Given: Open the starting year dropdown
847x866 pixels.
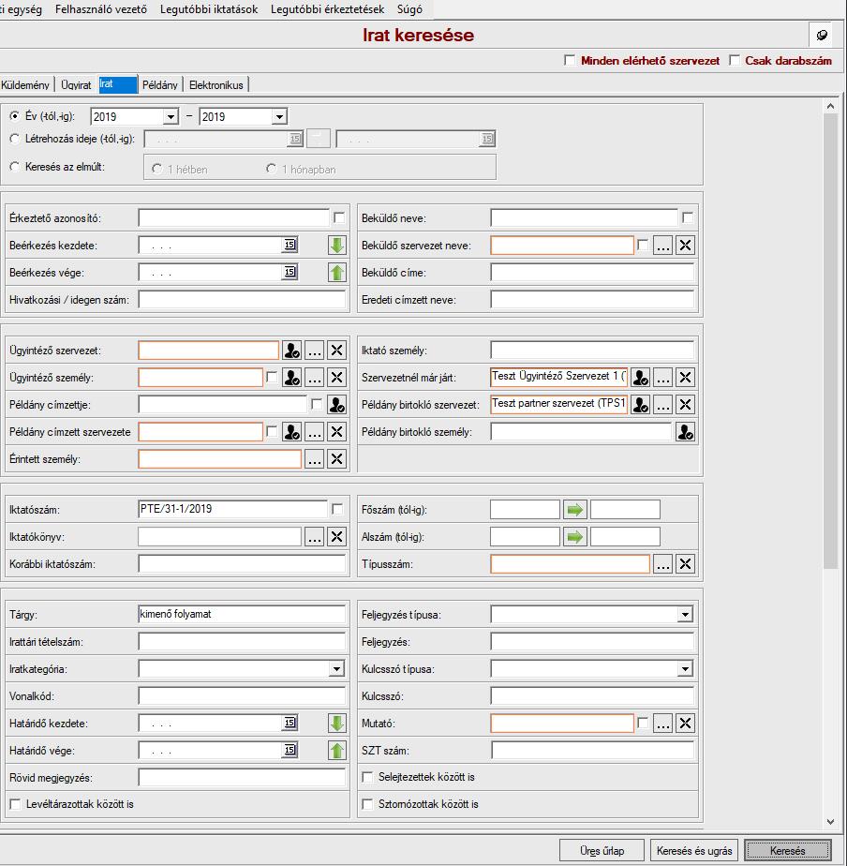Looking at the screenshot, I should [x=171, y=116].
